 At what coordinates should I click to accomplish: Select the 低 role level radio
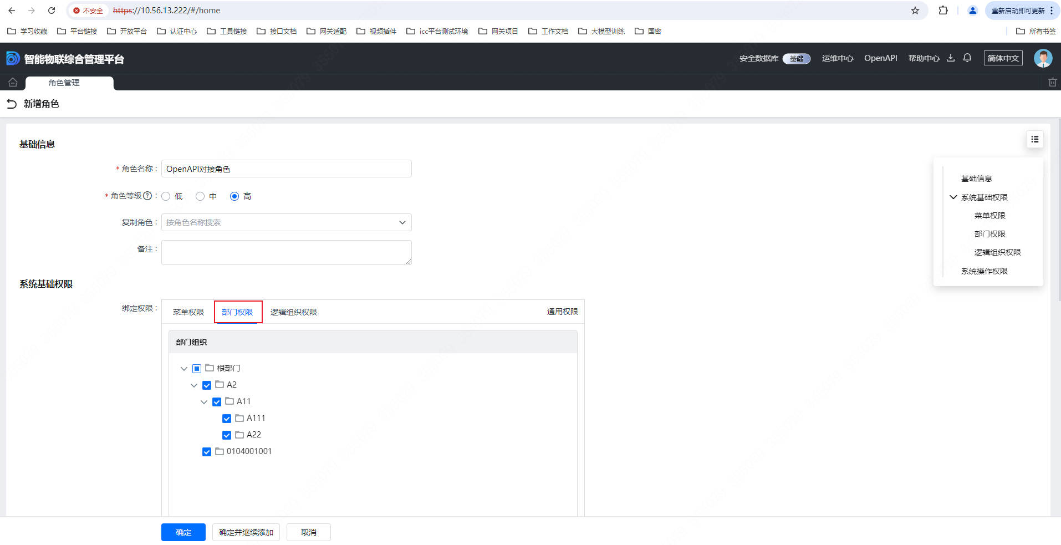pyautogui.click(x=166, y=196)
